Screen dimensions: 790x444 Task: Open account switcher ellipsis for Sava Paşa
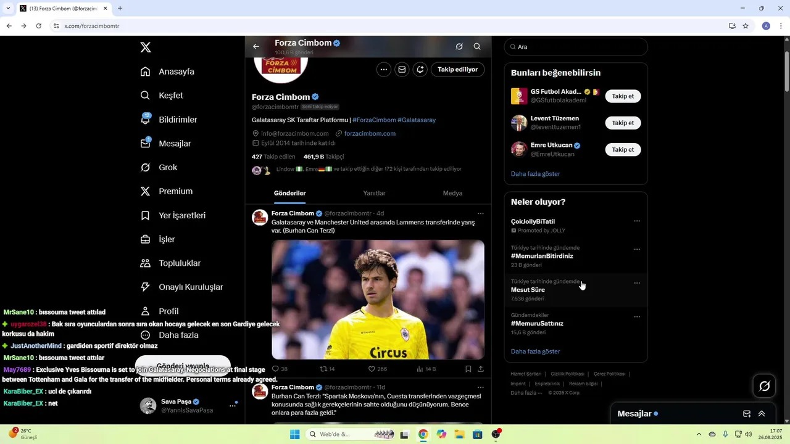[233, 405]
